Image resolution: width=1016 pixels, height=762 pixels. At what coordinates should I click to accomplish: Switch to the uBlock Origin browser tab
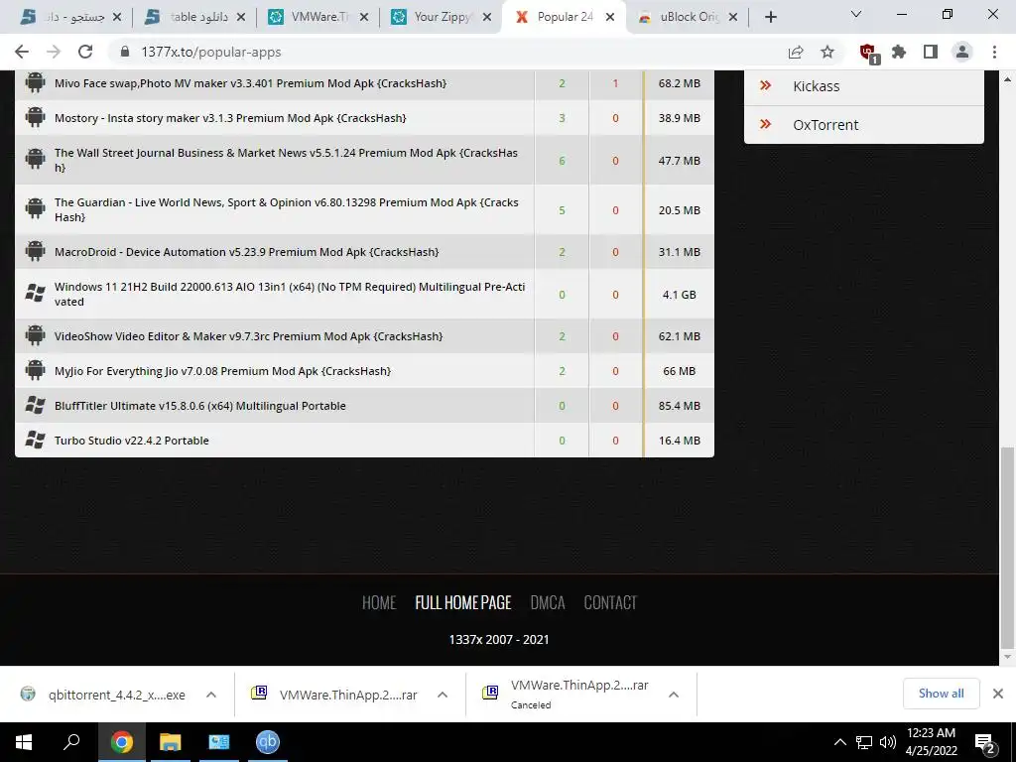tap(687, 17)
